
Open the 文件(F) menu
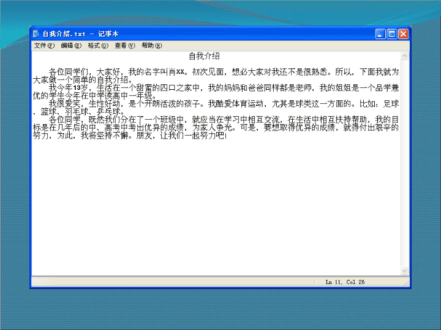pyautogui.click(x=44, y=45)
